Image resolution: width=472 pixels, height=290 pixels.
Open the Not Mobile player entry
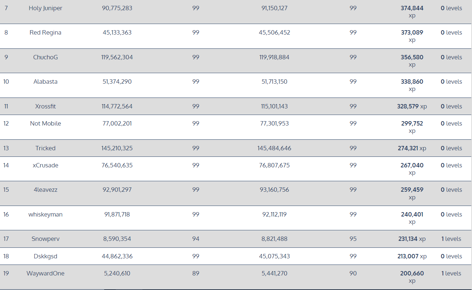click(46, 123)
